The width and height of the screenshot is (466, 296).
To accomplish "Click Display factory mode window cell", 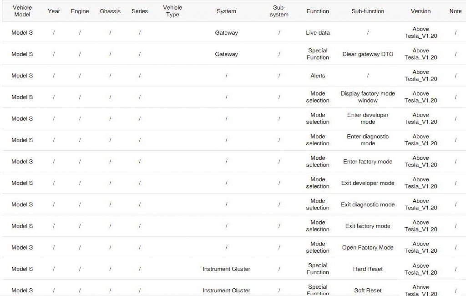I will (x=368, y=97).
